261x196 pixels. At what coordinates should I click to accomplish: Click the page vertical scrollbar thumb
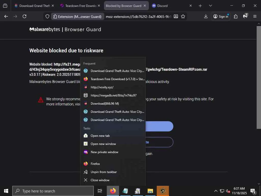point(259,77)
